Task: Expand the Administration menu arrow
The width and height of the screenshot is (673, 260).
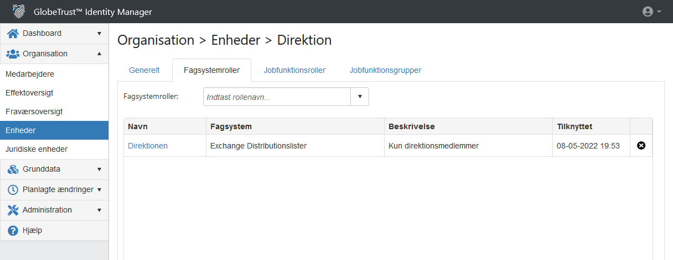Action: coord(99,210)
